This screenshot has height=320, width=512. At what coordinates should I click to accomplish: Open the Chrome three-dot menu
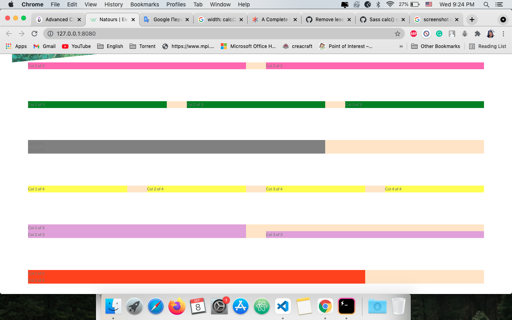pyautogui.click(x=503, y=34)
